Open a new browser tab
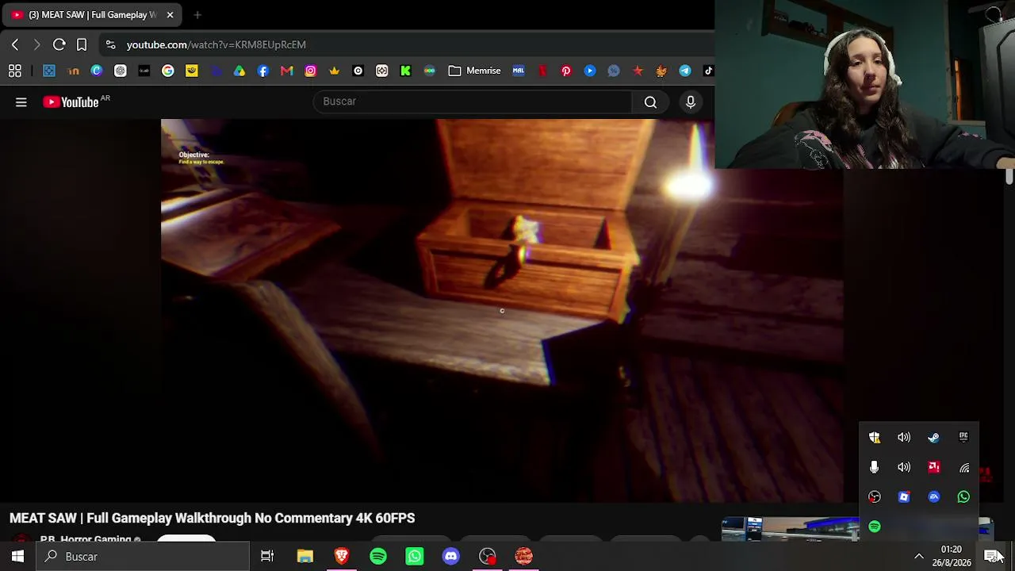 pos(197,14)
